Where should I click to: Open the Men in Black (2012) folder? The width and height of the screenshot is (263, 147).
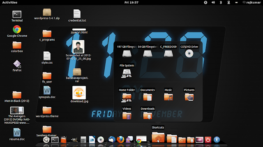(17, 95)
